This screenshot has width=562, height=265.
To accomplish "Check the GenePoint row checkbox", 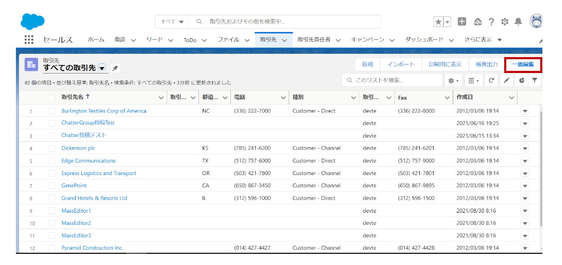I will (51, 186).
